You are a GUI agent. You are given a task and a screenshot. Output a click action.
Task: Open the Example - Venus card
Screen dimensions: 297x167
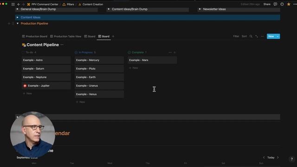99,94
